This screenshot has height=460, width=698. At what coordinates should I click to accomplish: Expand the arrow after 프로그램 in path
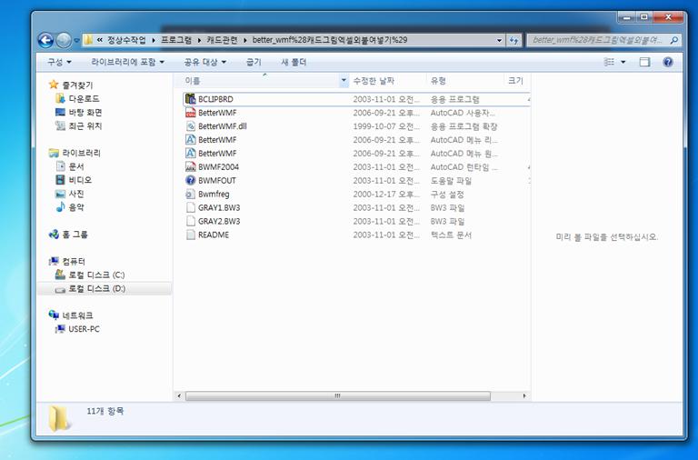[x=199, y=40]
